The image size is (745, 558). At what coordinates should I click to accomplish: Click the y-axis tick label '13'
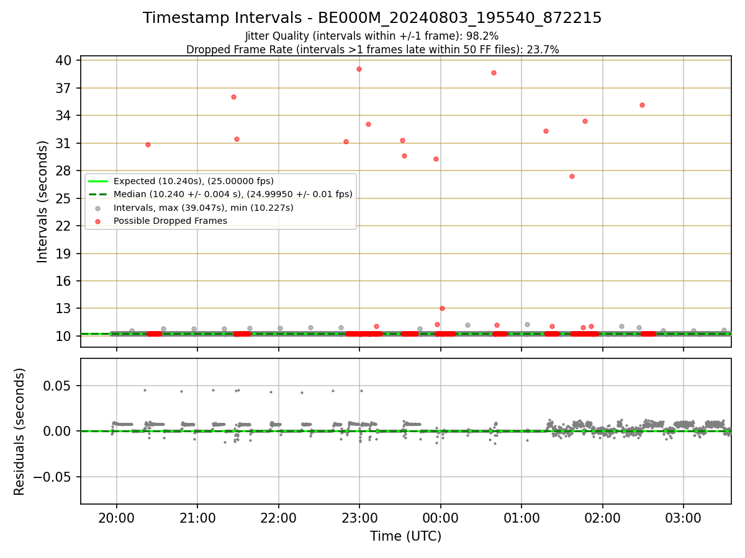pyautogui.click(x=64, y=309)
